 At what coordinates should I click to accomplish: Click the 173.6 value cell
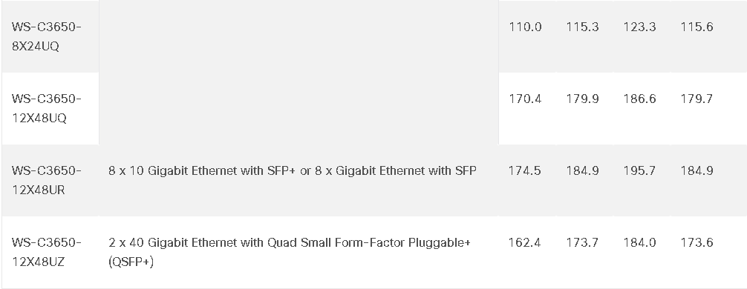697,243
